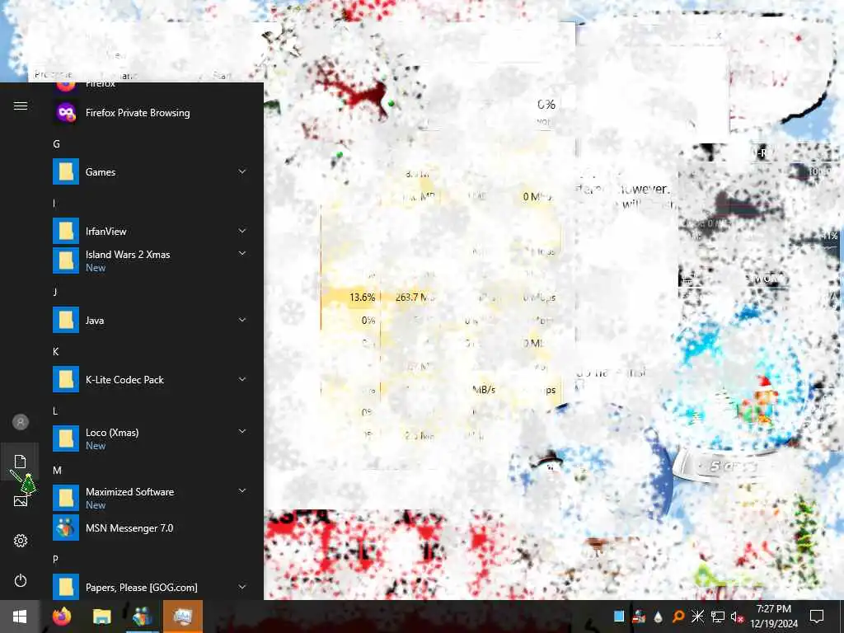Image resolution: width=844 pixels, height=633 pixels.
Task: Click the blue square tray icon
Action: pyautogui.click(x=619, y=617)
